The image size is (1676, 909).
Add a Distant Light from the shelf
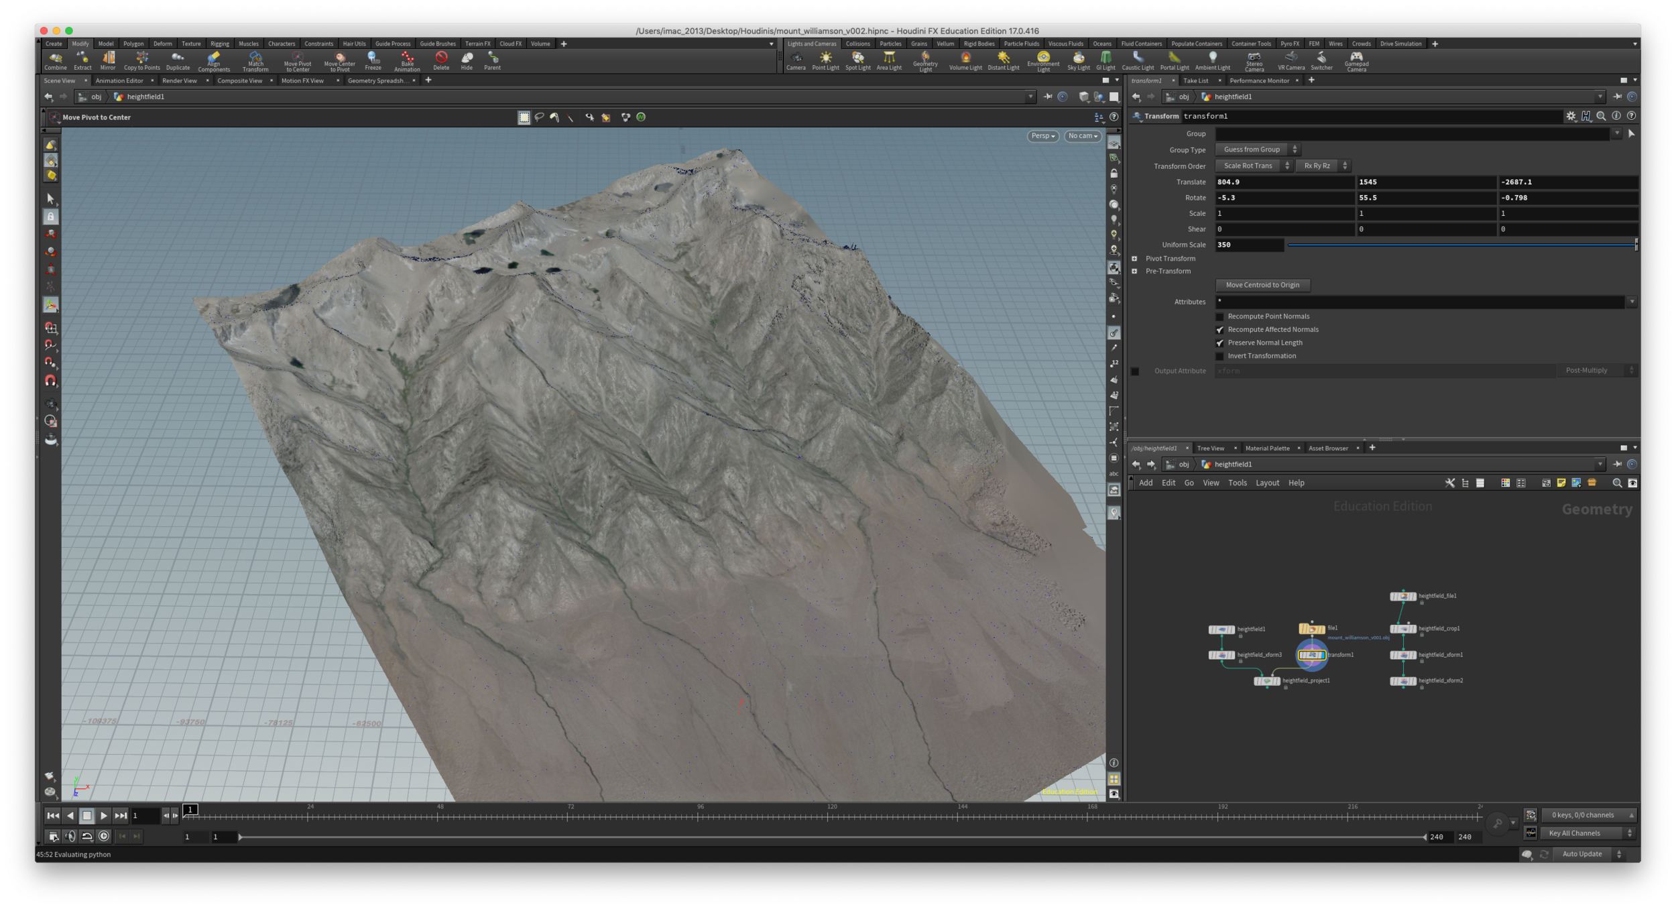tap(1003, 61)
